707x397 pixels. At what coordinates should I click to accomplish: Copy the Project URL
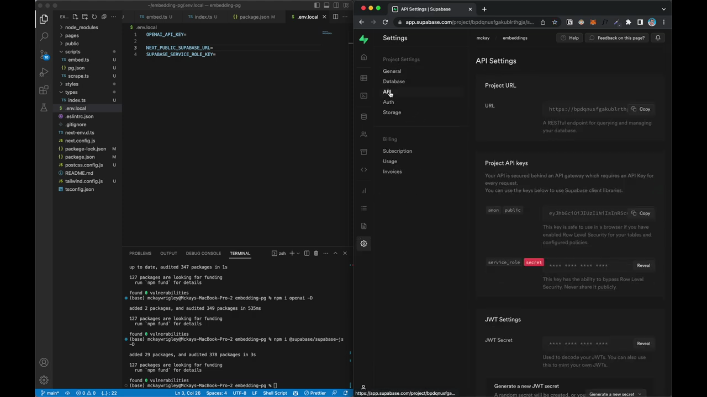[641, 109]
